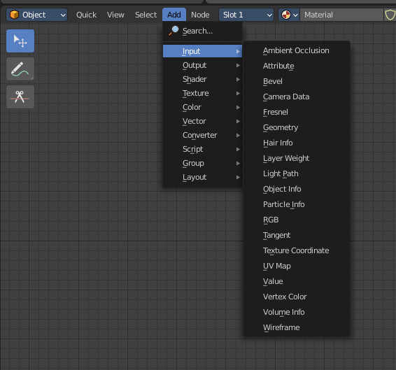This screenshot has width=396, height=370.
Task: Open the View menu
Action: (x=115, y=15)
